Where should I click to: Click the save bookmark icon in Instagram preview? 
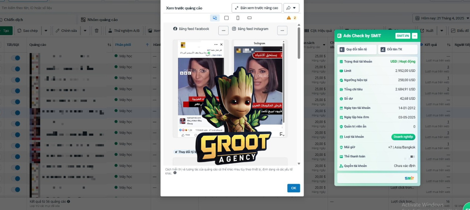(281, 134)
